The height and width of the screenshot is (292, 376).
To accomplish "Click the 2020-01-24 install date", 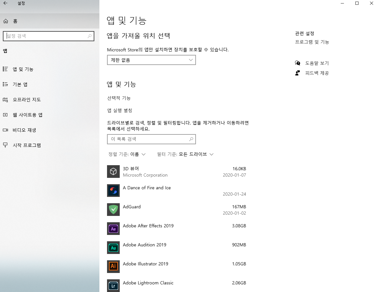I will [x=234, y=194].
